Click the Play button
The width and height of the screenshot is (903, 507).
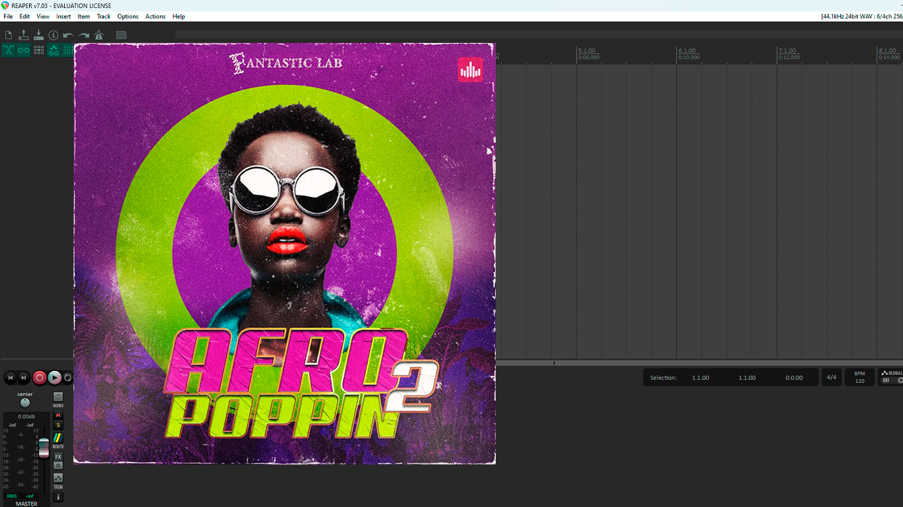point(55,378)
